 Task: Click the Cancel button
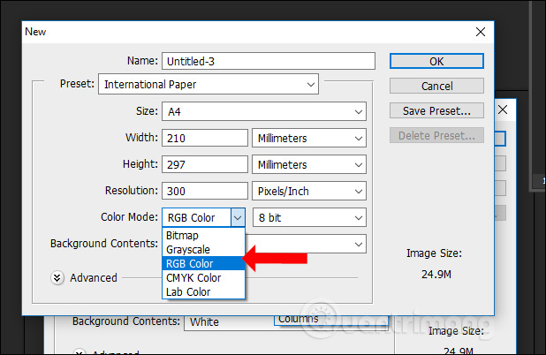click(x=436, y=87)
